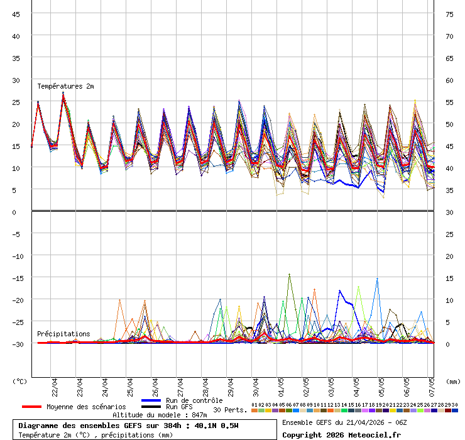Select perturbation 14 green swatch
Viewport: 465px width, 440px height.
pos(344,410)
